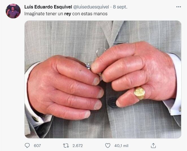The width and height of the screenshot is (187, 151).
Task: Click the tweet text 'Imaginate tener un rey'
Action: (x=48, y=14)
